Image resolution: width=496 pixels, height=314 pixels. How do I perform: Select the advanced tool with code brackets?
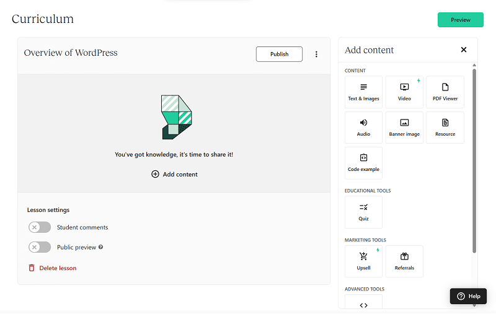[363, 302]
